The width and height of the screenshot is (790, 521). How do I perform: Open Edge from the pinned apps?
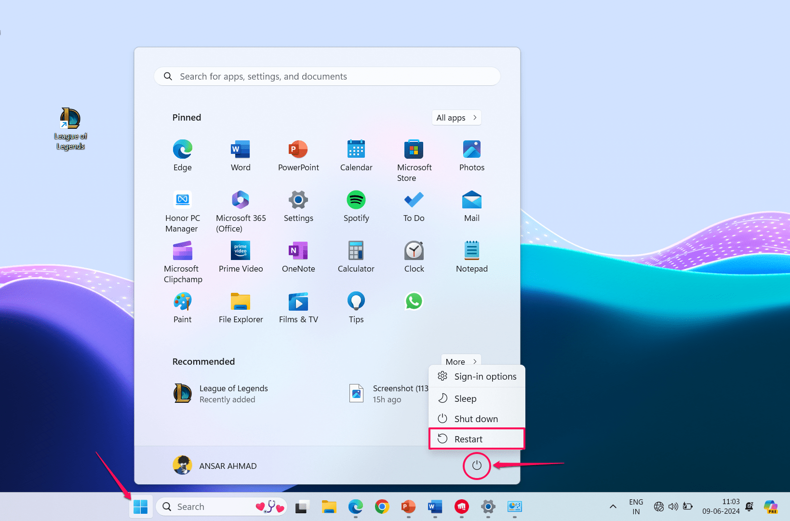tap(183, 155)
